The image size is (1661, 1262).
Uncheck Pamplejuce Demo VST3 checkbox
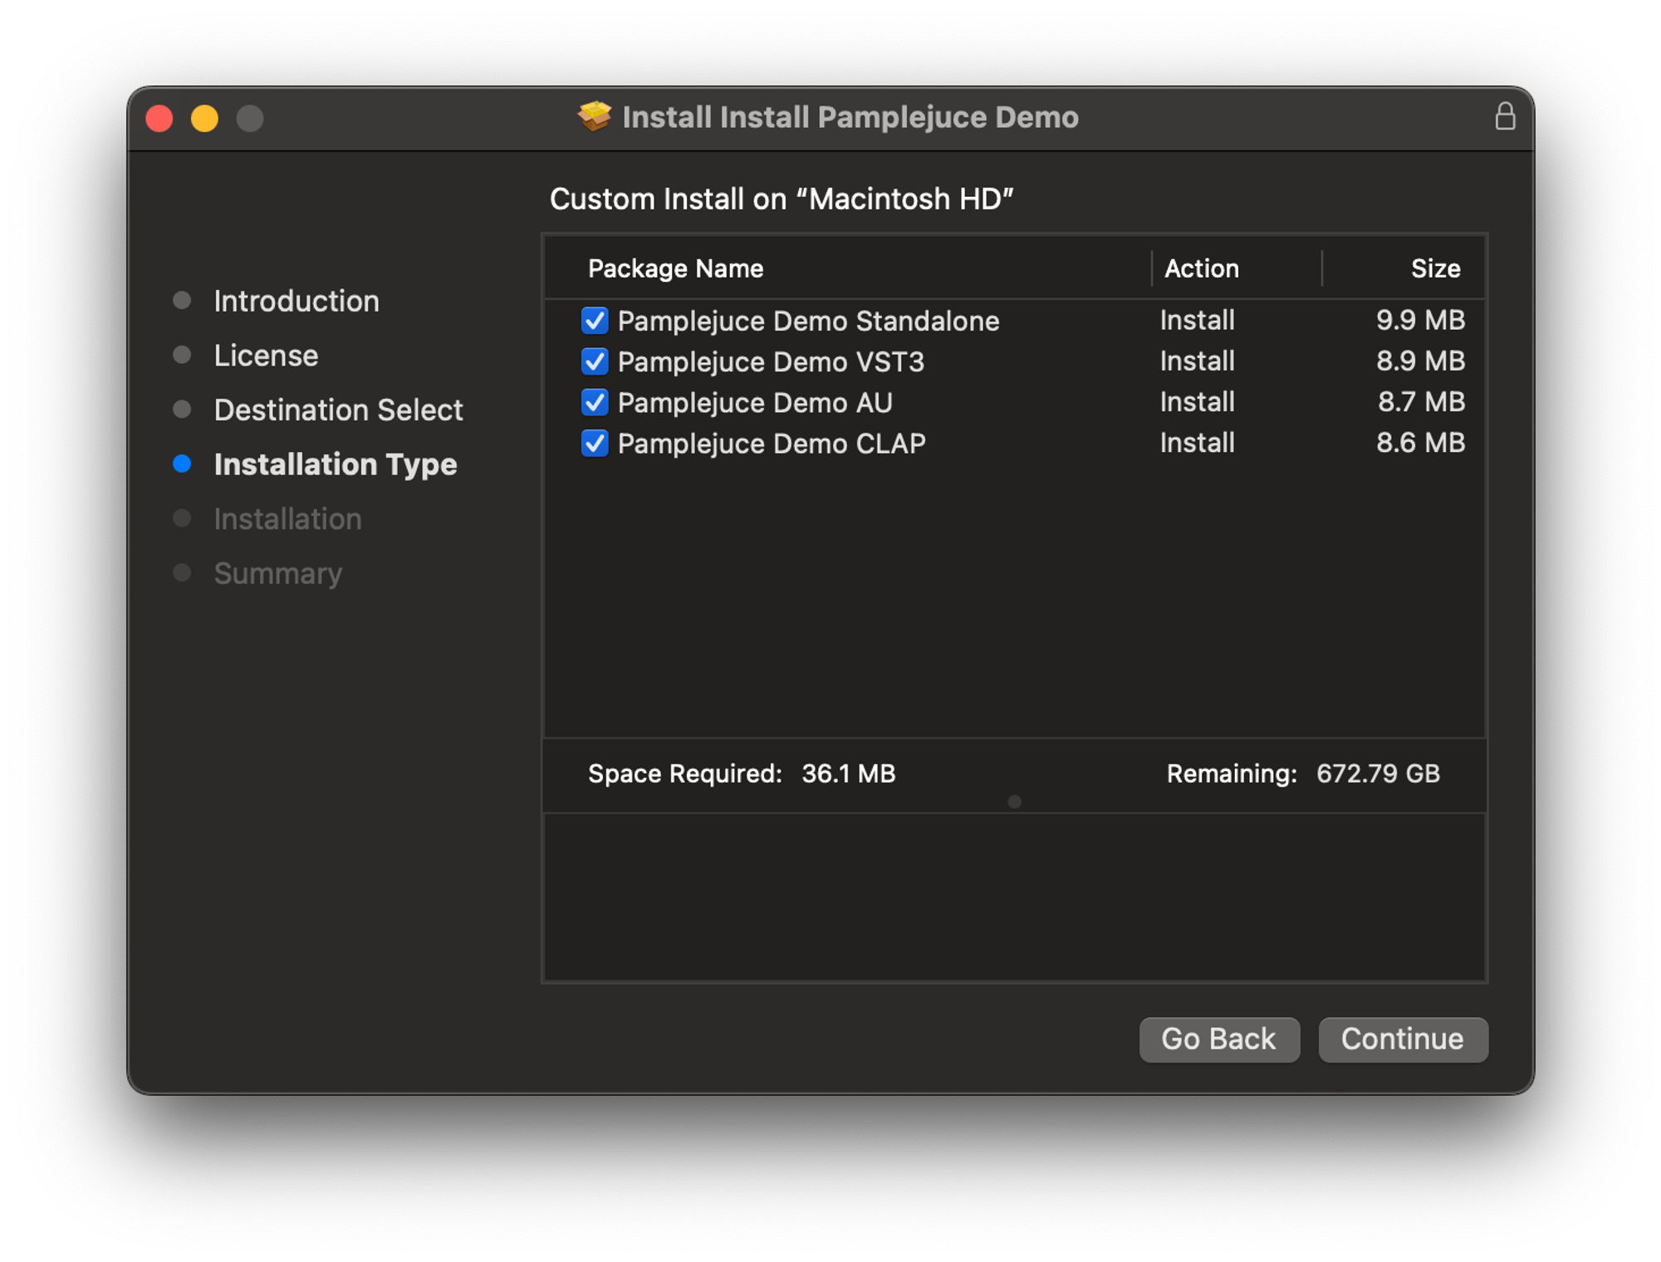(595, 361)
